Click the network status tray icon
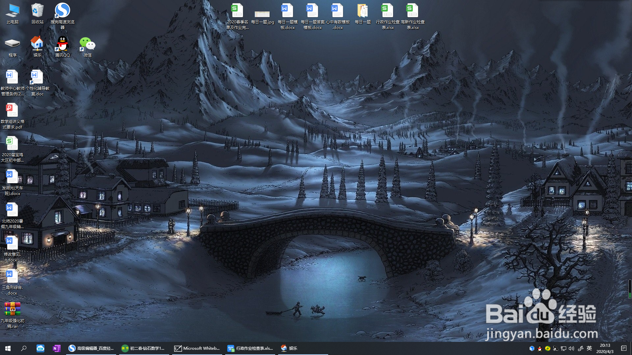The width and height of the screenshot is (632, 355). tap(564, 348)
